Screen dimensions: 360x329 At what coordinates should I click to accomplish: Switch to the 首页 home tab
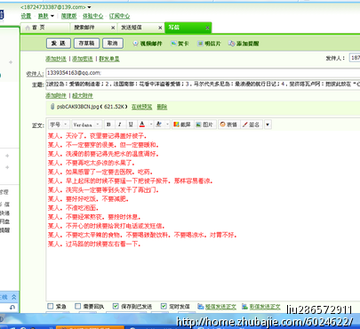click(44, 28)
